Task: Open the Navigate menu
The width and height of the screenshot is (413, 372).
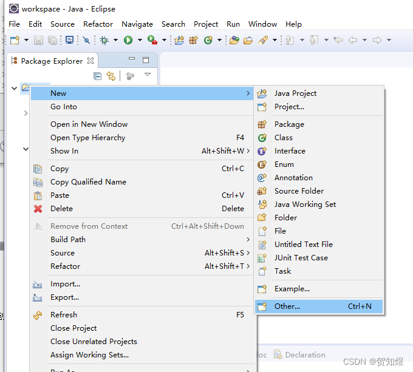Action: point(137,24)
